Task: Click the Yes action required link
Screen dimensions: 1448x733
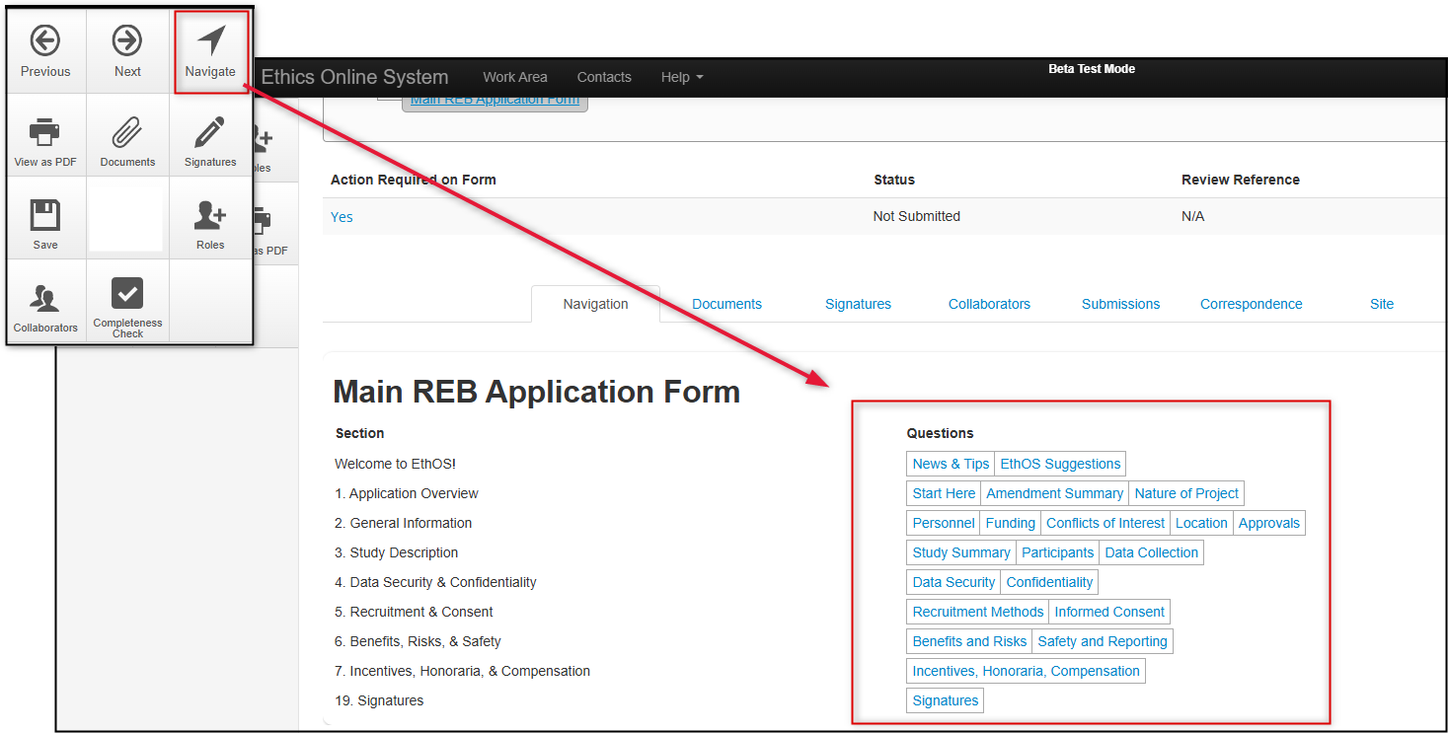Action: pos(342,217)
